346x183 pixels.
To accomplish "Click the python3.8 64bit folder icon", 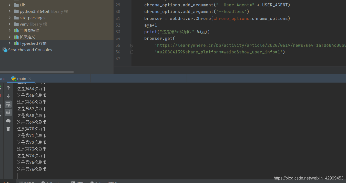I will point(16,11).
